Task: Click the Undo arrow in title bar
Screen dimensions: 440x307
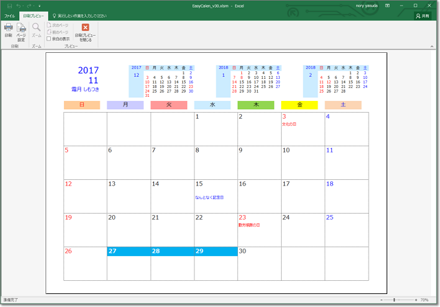Action: pyautogui.click(x=17, y=5)
